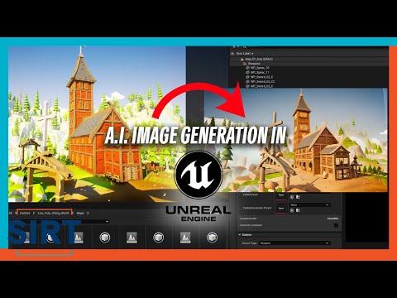Open the Weapons folder in the Outliner

[254, 63]
